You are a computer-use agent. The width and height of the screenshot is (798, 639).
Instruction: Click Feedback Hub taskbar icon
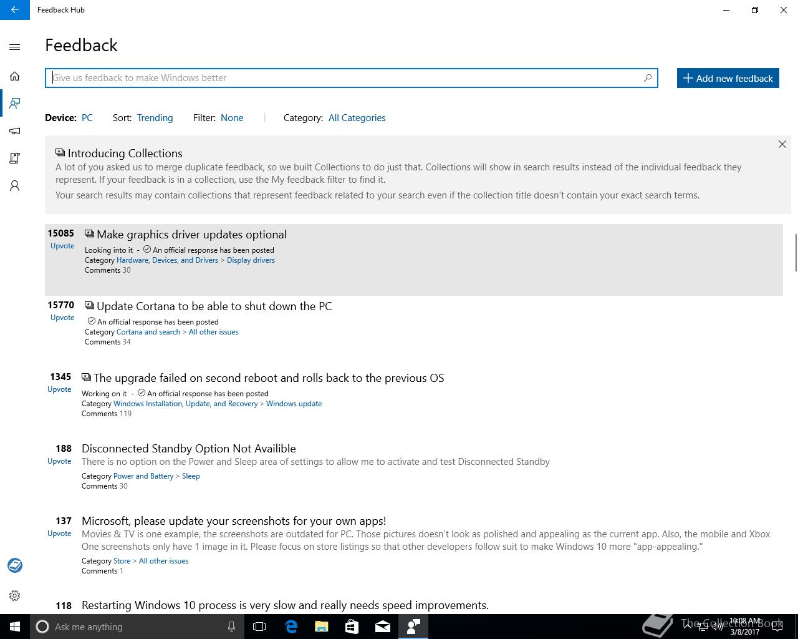(x=413, y=627)
